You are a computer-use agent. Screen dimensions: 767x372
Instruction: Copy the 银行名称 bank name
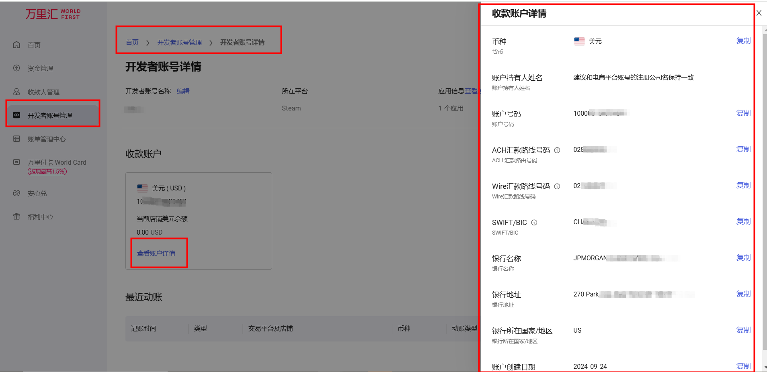tap(743, 258)
